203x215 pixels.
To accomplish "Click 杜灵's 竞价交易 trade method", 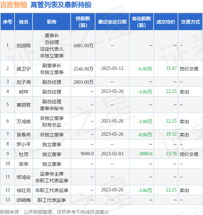I will 189,154.
